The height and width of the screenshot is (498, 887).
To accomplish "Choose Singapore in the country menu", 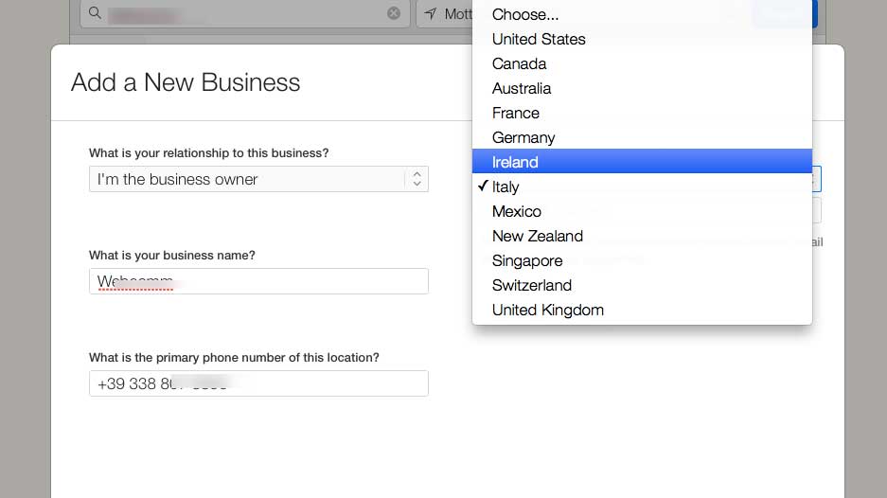I will (527, 260).
